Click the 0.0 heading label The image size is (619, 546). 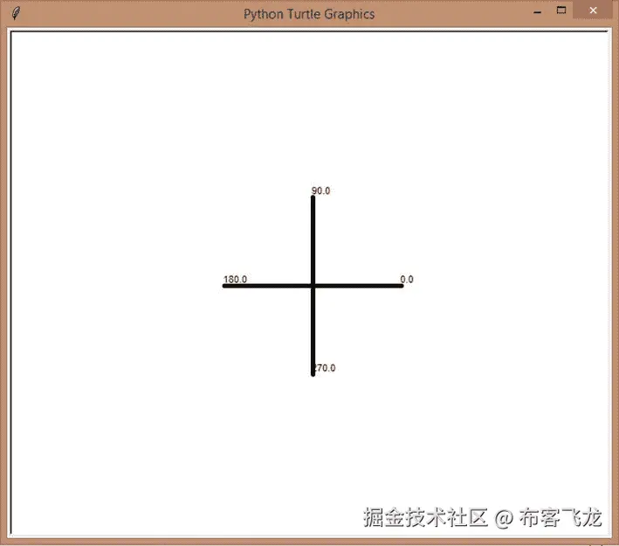(407, 280)
